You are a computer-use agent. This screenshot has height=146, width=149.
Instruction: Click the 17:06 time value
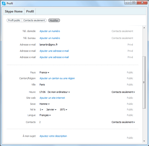coord(42,92)
